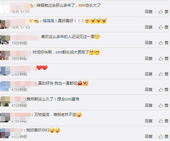Like the 真的好快 我也一直都在 comment
This screenshot has width=170, height=141.
coord(164,90)
